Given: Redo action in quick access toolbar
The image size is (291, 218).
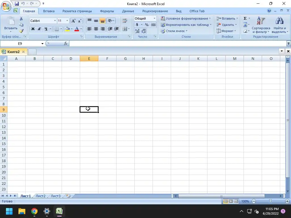Looking at the screenshot, I should click(32, 3).
